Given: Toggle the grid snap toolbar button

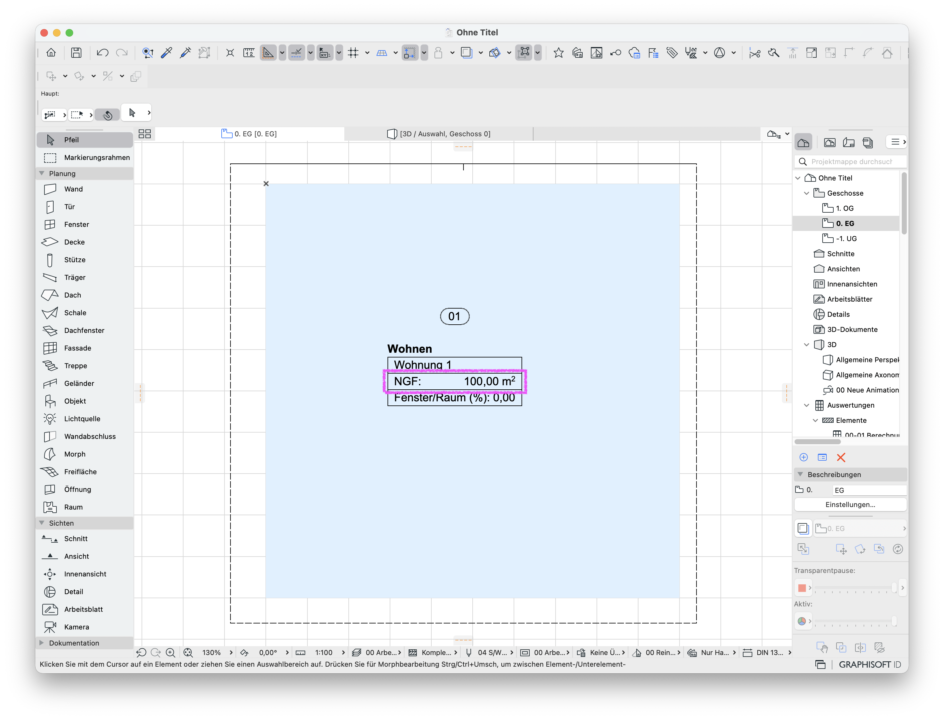Looking at the screenshot, I should click(353, 53).
